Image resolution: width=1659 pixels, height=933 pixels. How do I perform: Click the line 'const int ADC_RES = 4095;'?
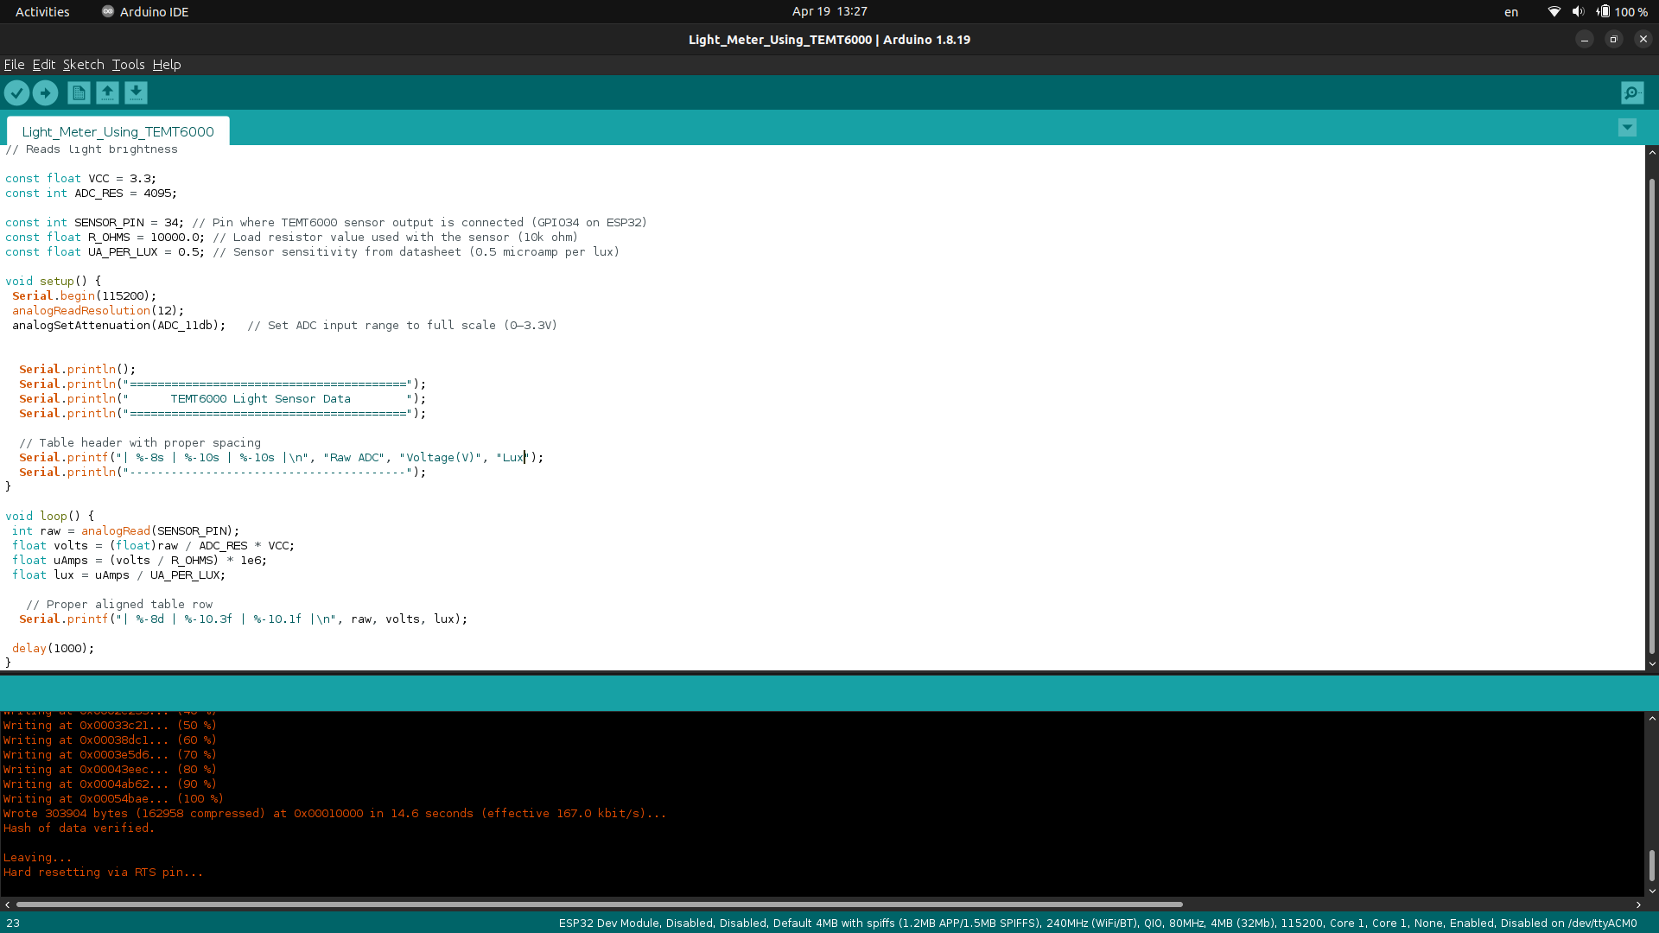pyautogui.click(x=91, y=194)
